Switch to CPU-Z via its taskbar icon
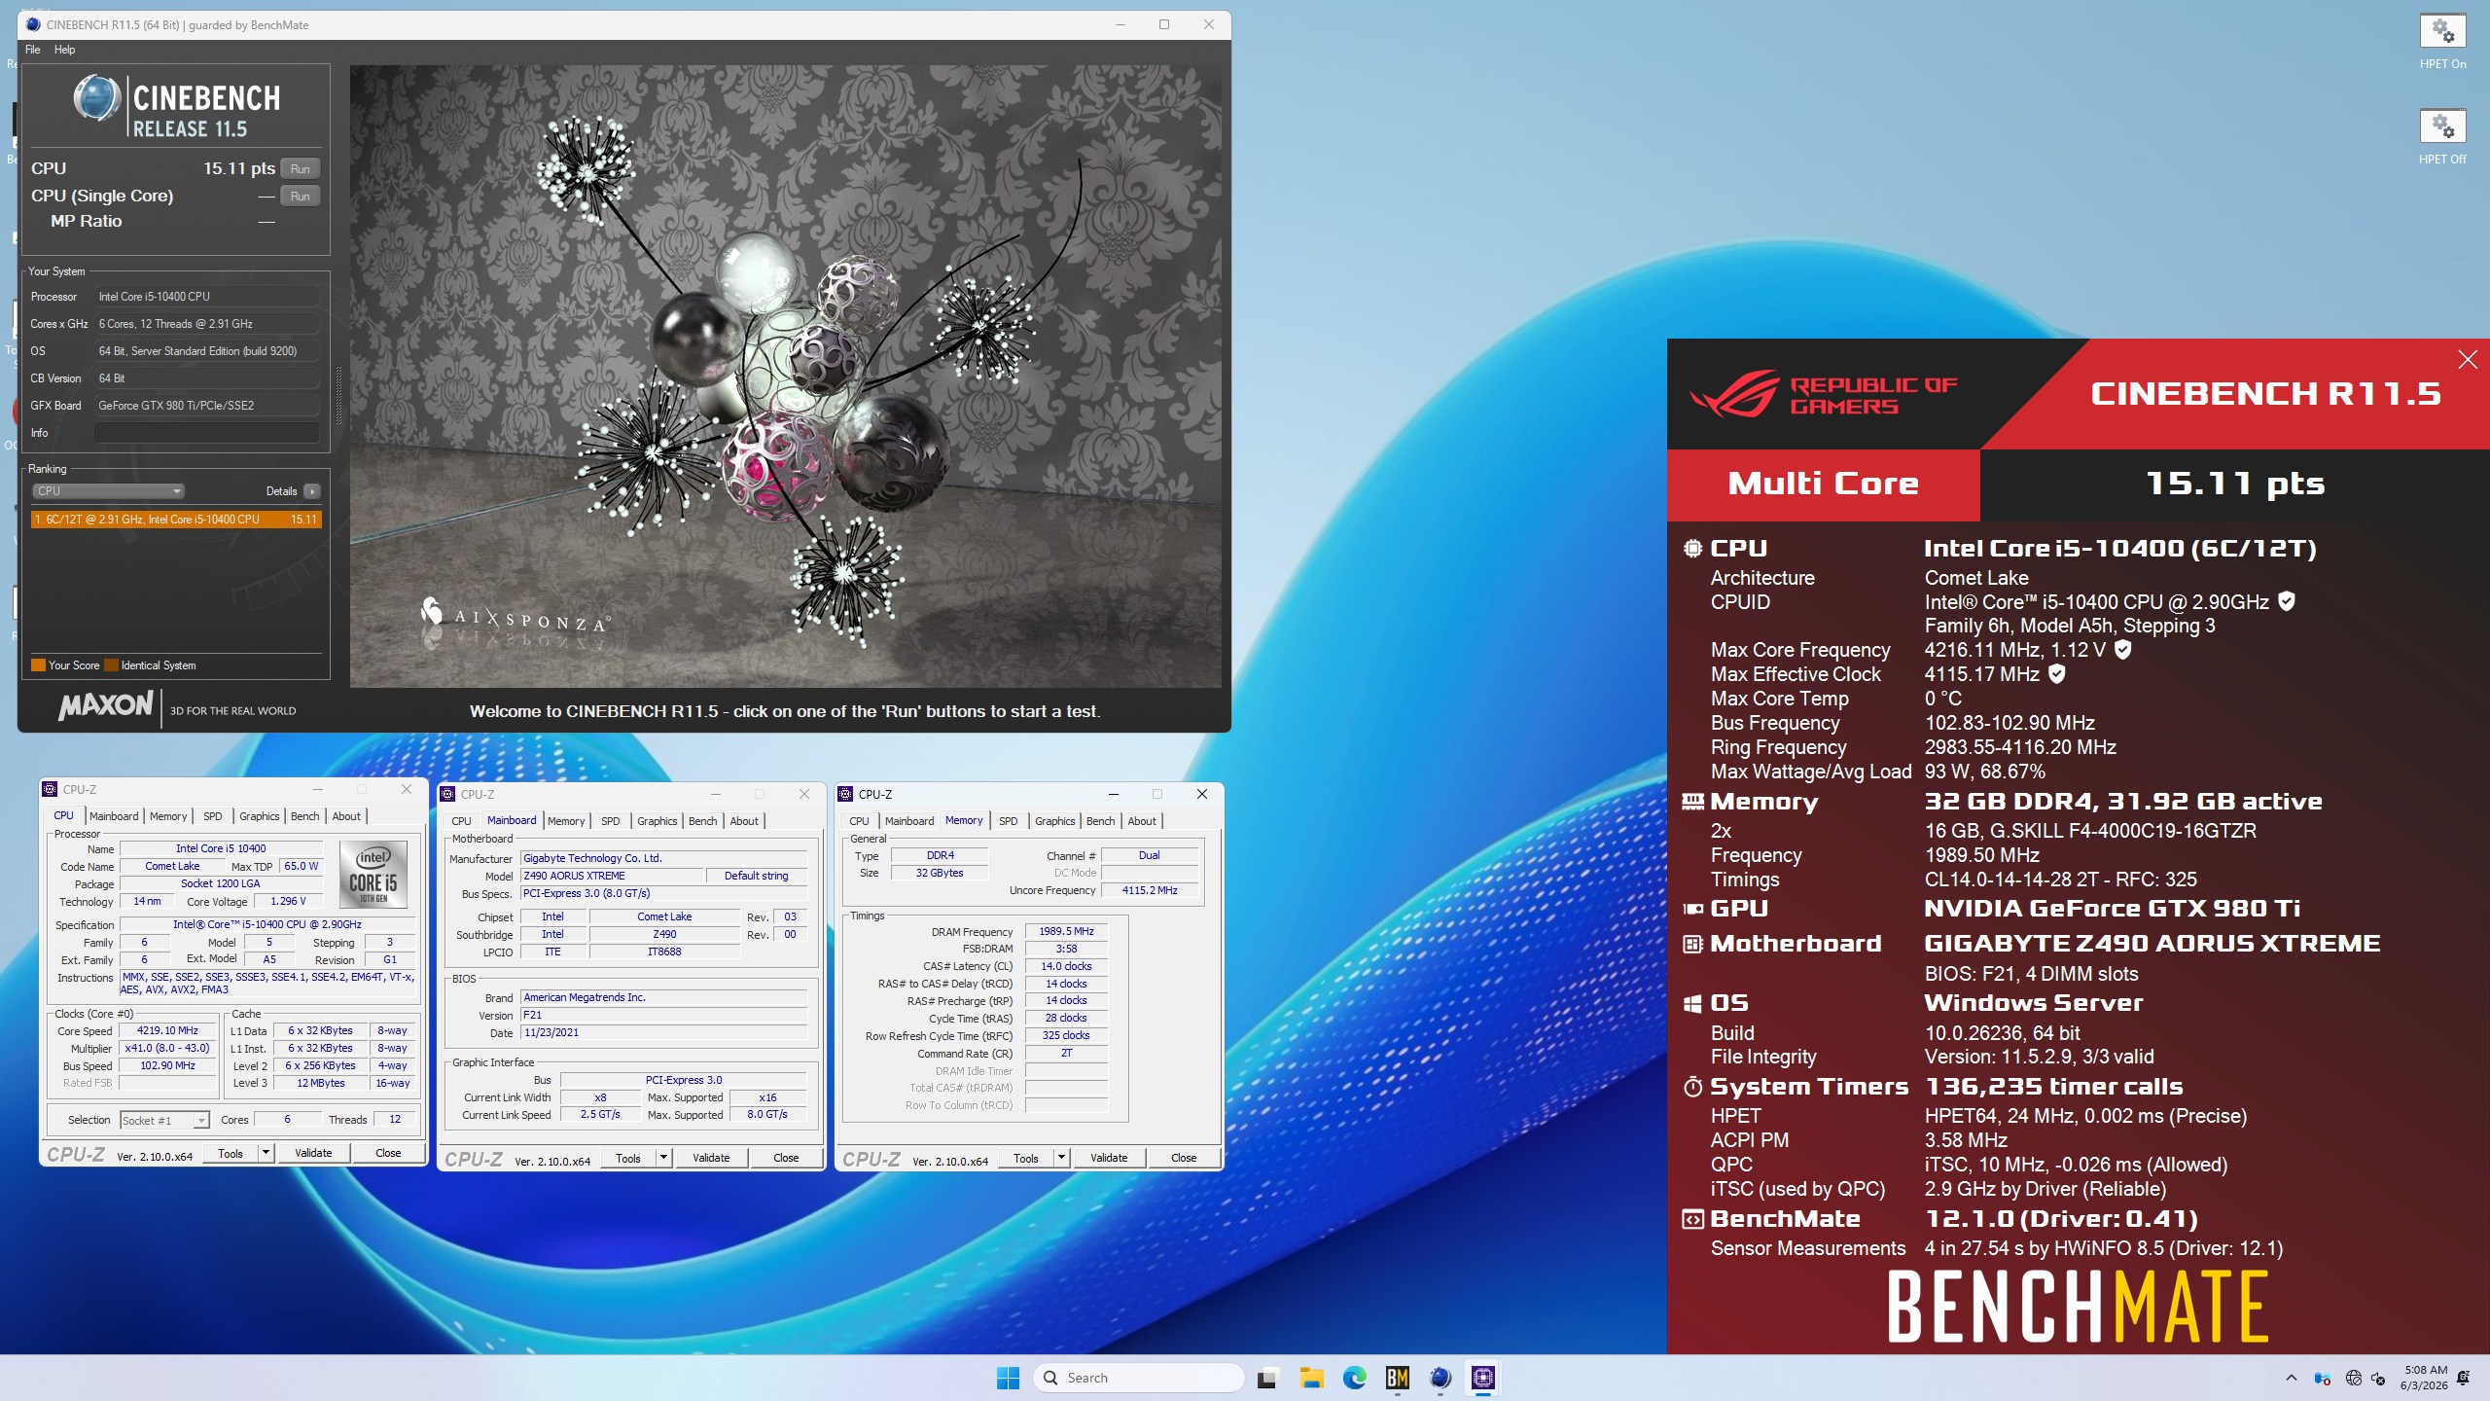The width and height of the screenshot is (2490, 1401). pyautogui.click(x=1483, y=1378)
